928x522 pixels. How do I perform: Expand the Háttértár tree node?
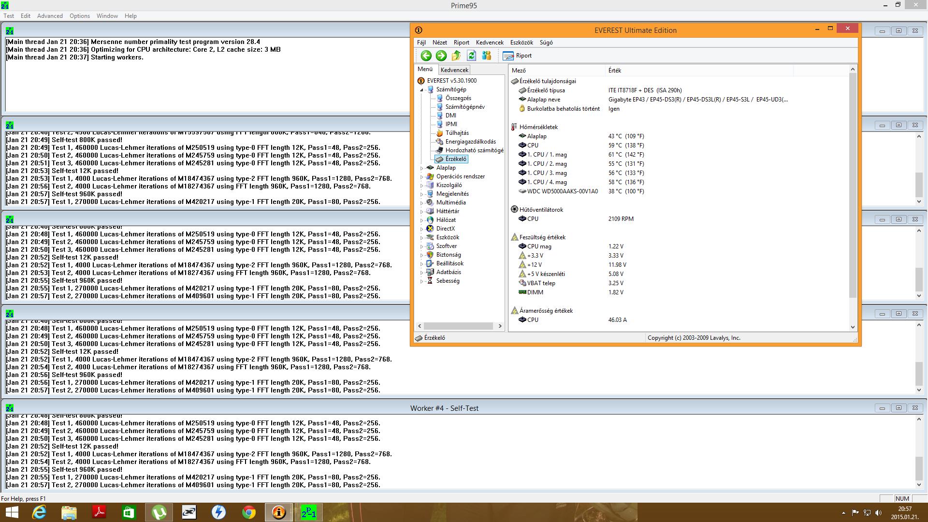421,212
